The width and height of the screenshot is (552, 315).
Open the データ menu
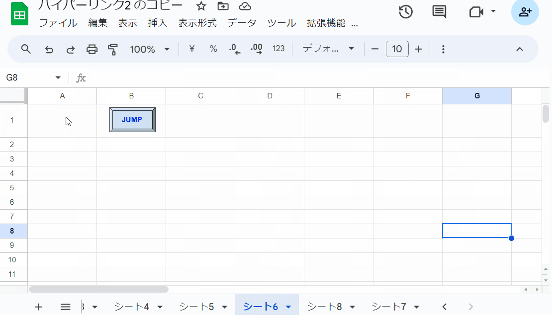(242, 23)
